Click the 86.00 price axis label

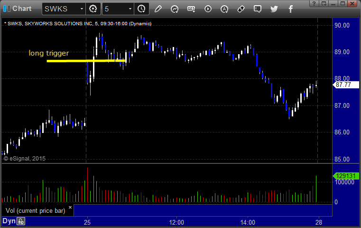tap(342, 133)
